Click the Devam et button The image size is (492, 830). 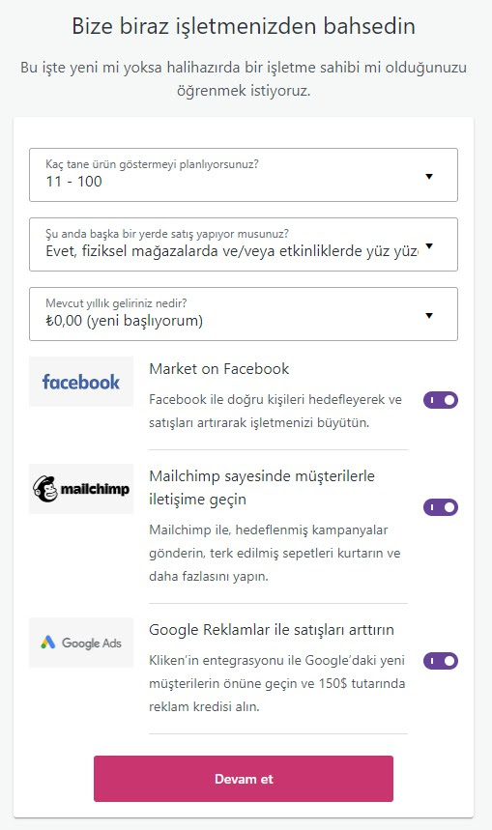coord(244,779)
